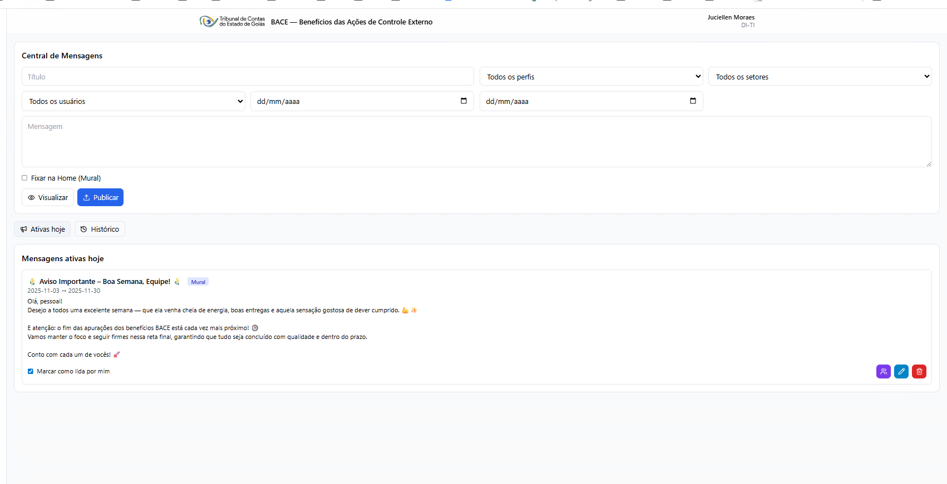Open the Todos os setores dropdown
This screenshot has width=947, height=484.
[820, 77]
